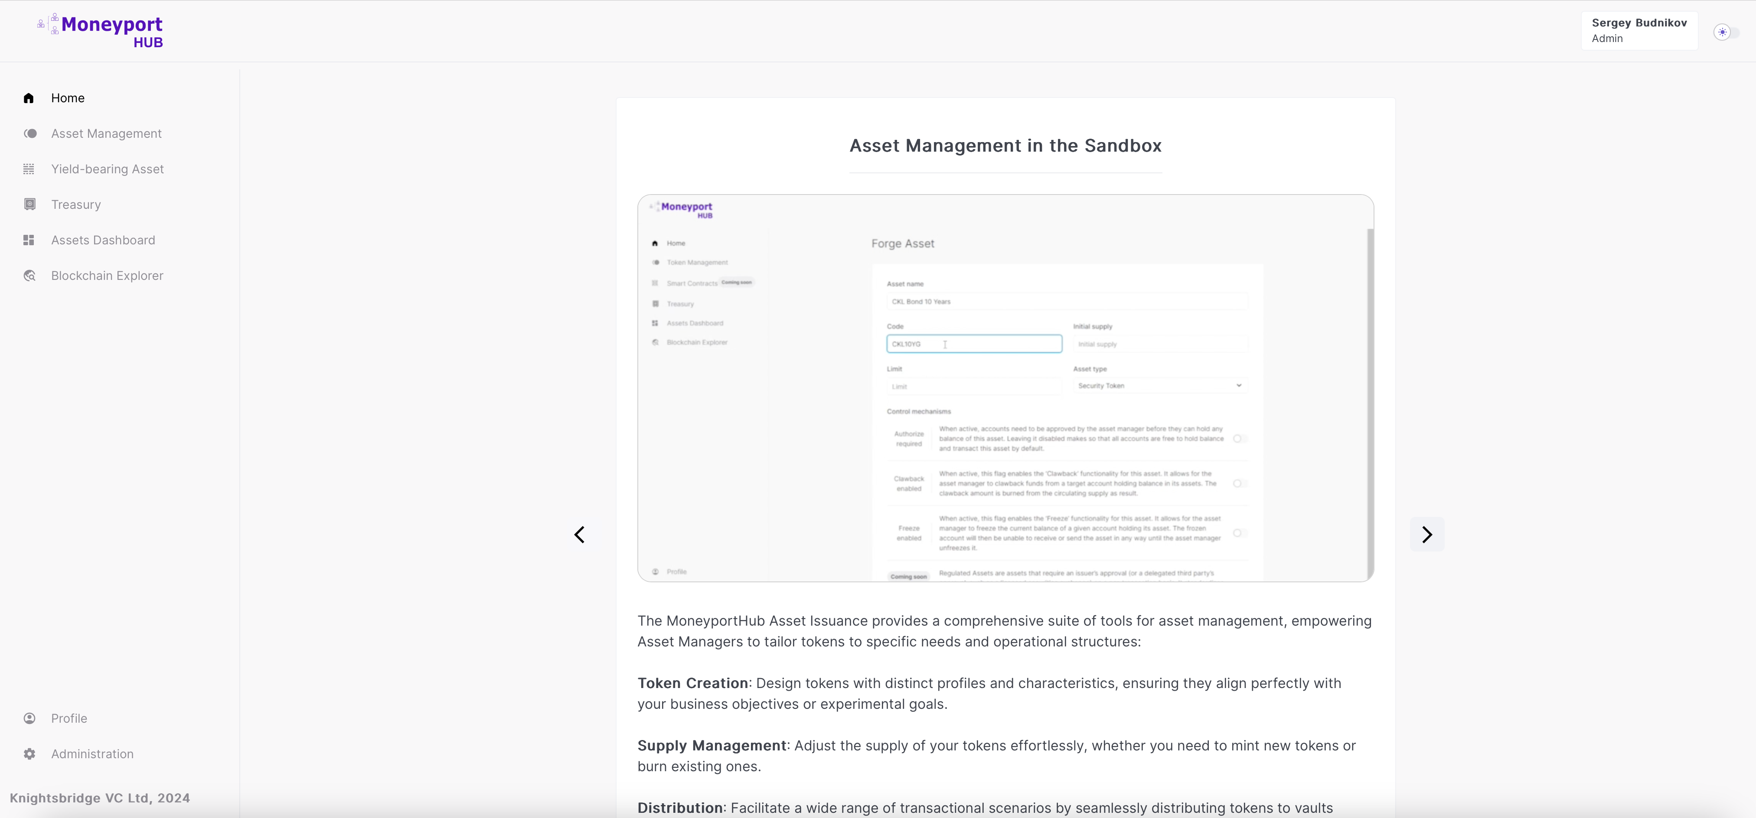Click the Home house icon in sidebar

pyautogui.click(x=29, y=98)
